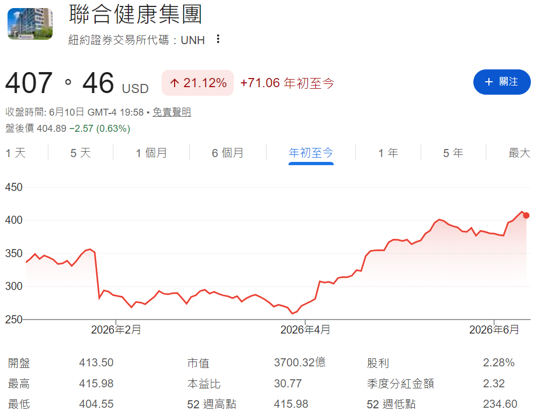The height and width of the screenshot is (411, 533).
Task: Click the 本益比 value 30.77
Action: [x=288, y=384]
